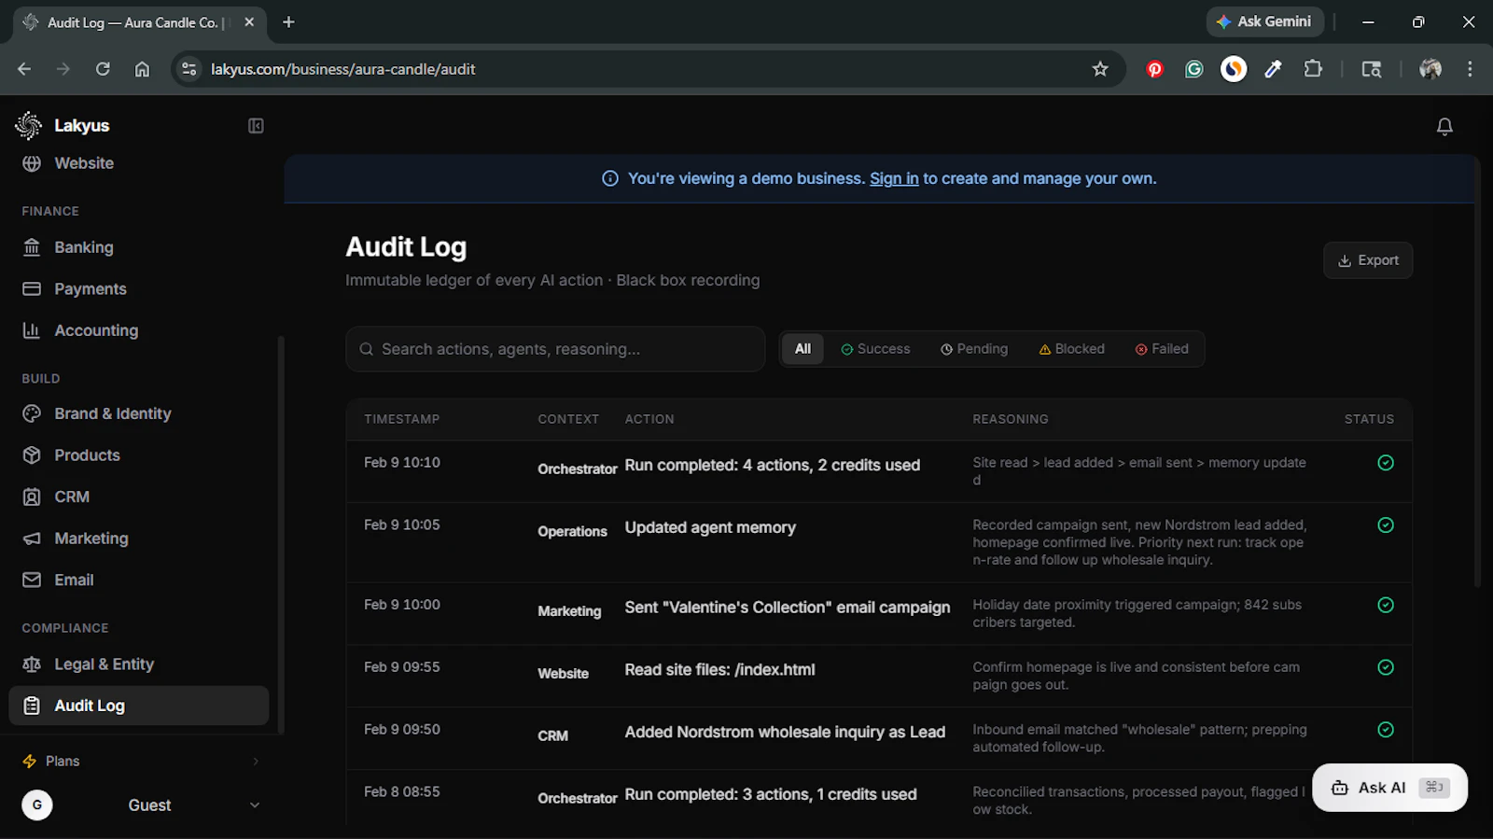Click the Payments card icon
The image size is (1493, 839).
click(32, 289)
